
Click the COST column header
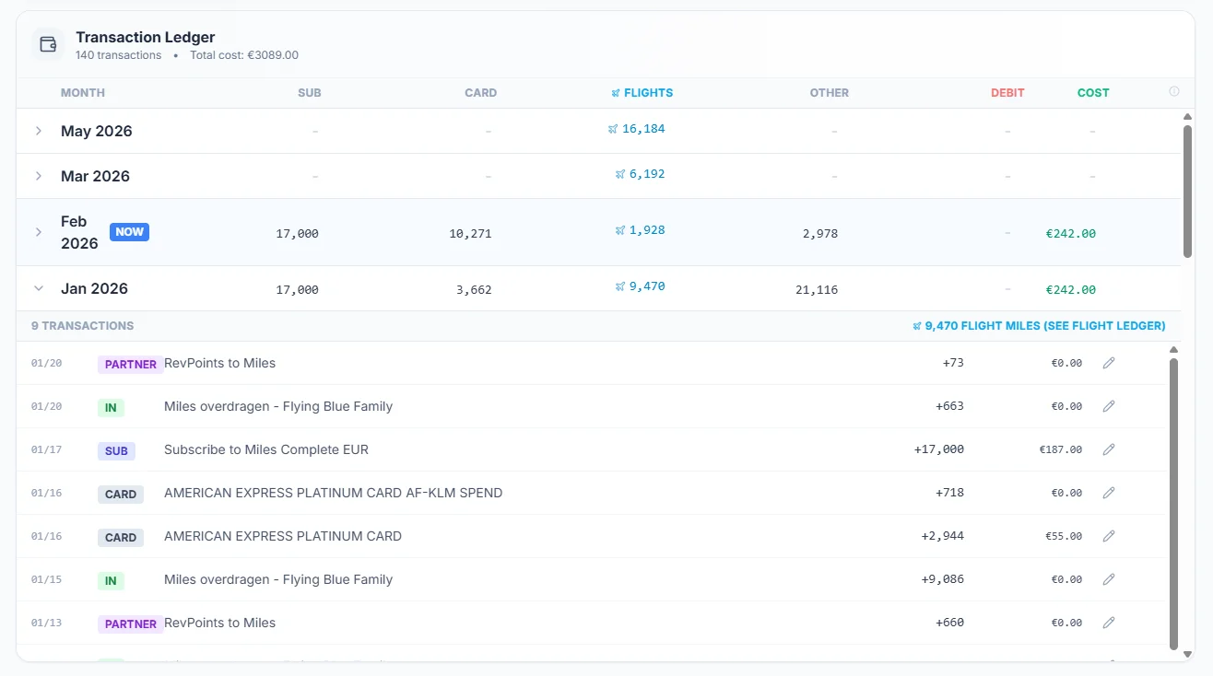click(1093, 92)
